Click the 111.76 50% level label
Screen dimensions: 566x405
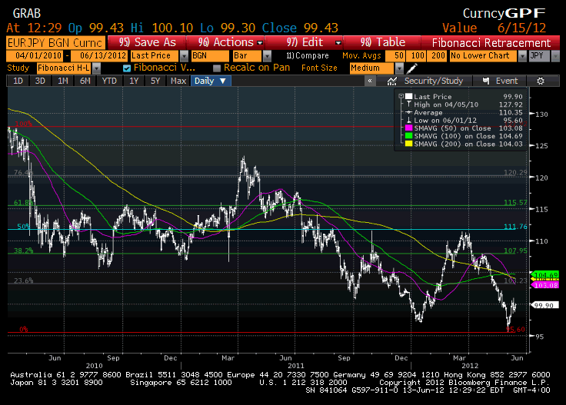[515, 227]
